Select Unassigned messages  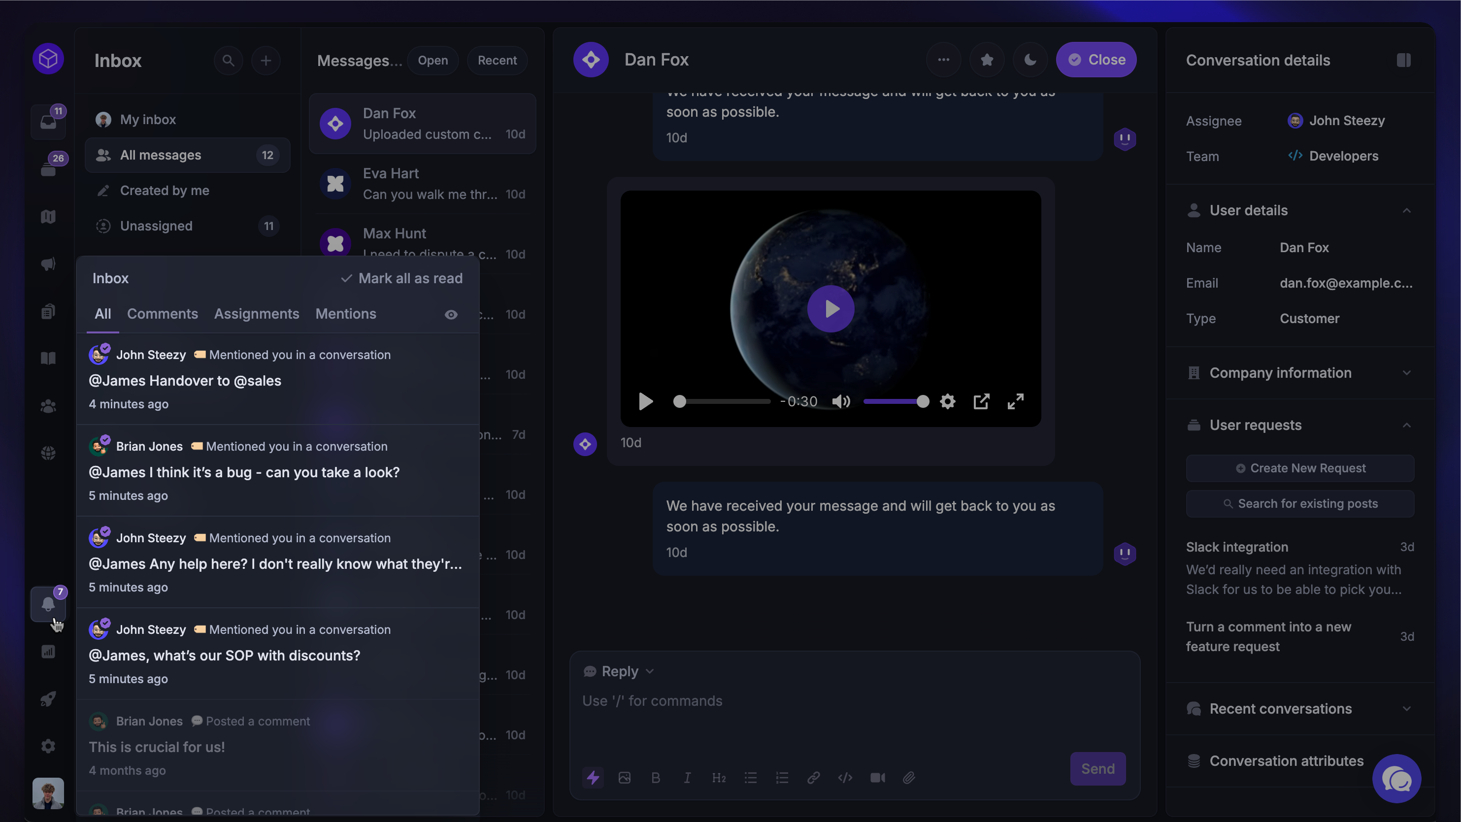187,226
